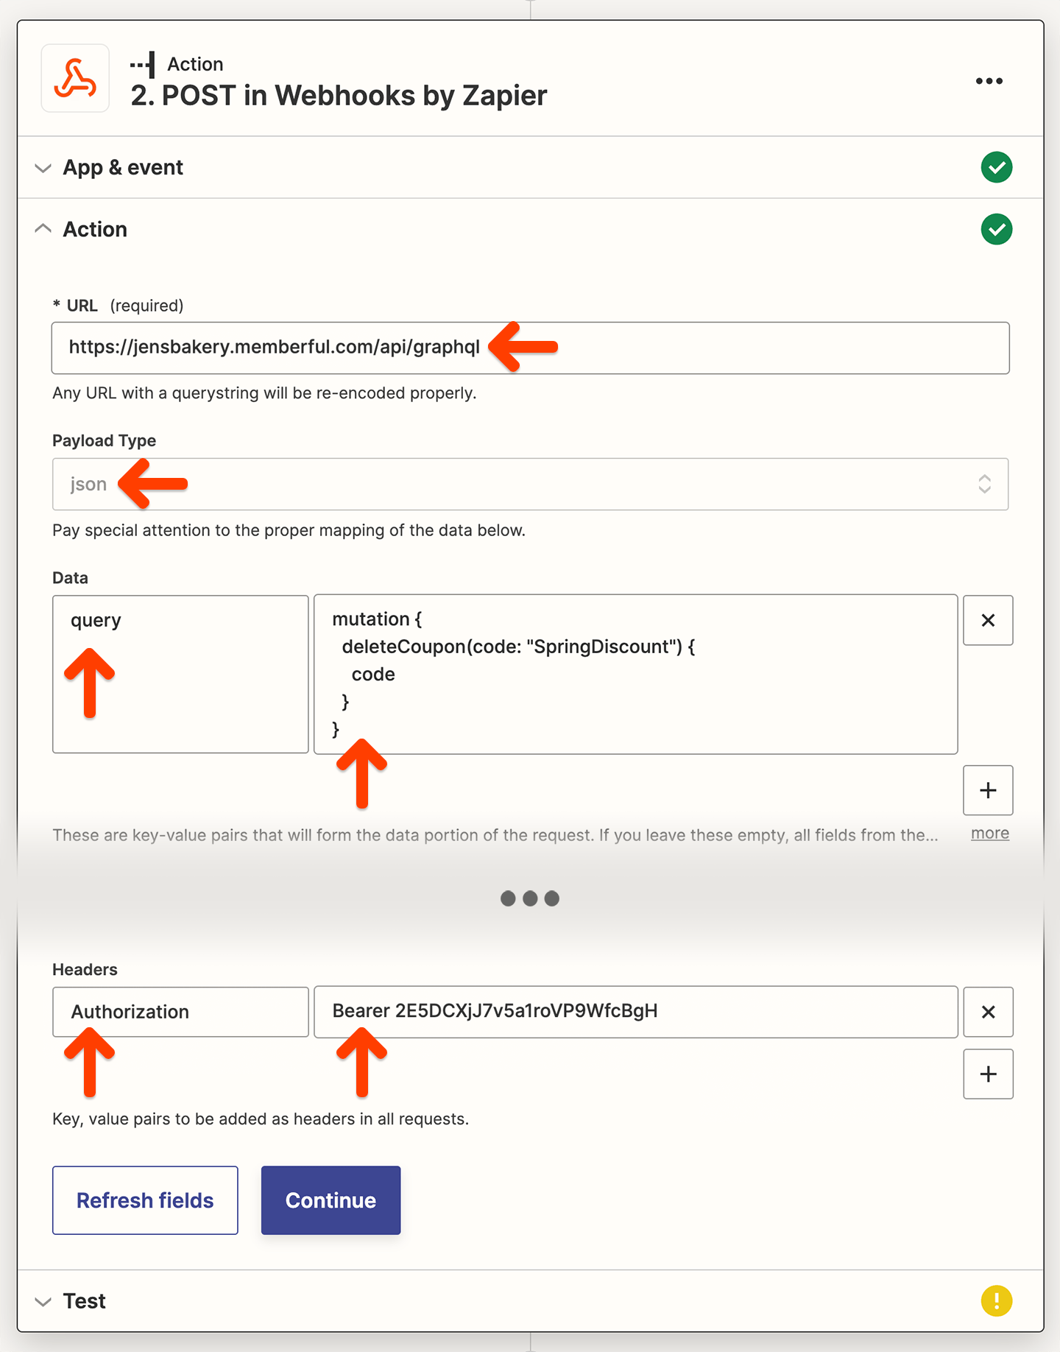The image size is (1060, 1352).
Task: Click the URL (required) label
Action: click(118, 306)
